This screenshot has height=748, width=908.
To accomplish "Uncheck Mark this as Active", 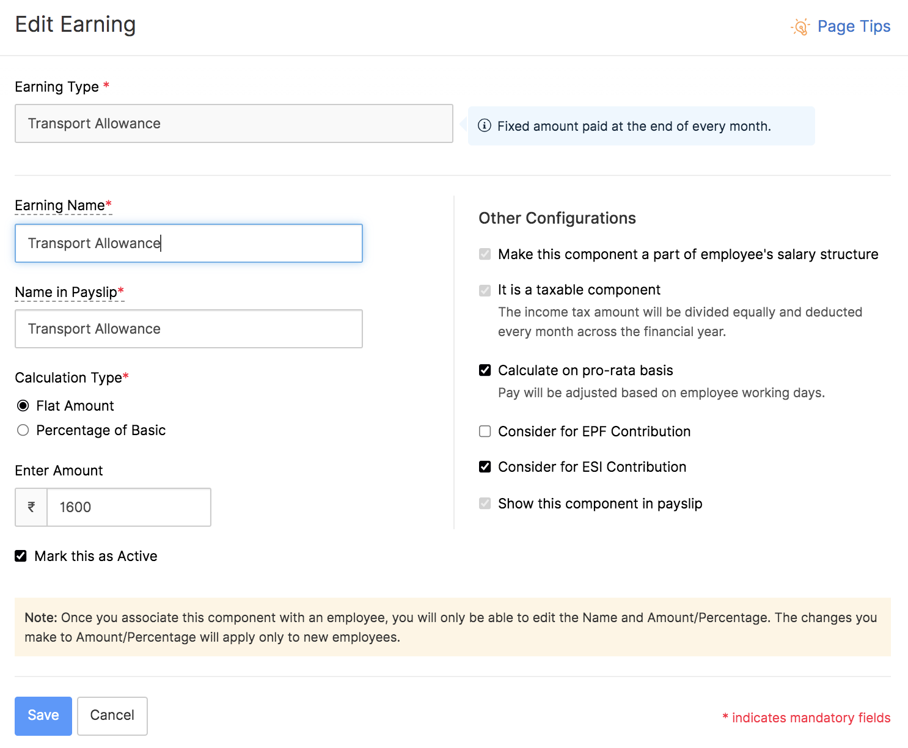I will [20, 555].
